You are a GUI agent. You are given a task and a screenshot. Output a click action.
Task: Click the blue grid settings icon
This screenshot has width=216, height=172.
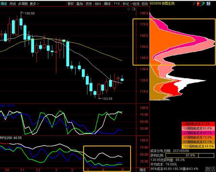coord(209,4)
